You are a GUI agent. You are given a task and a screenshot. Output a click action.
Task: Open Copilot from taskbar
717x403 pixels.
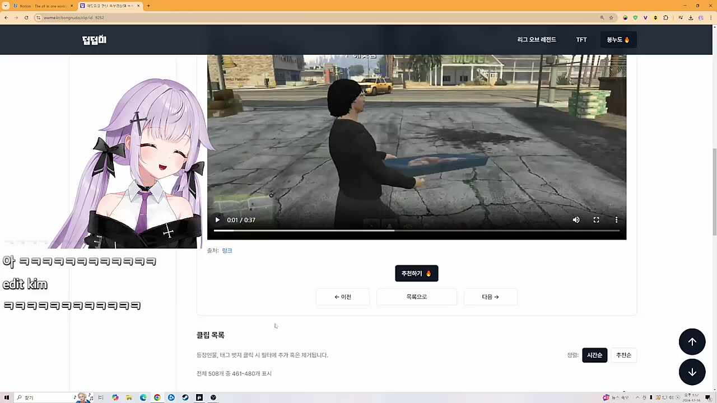point(115,397)
